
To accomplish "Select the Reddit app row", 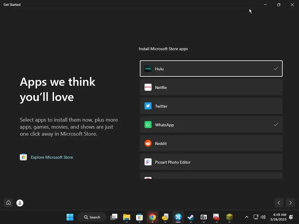I will (211, 143).
